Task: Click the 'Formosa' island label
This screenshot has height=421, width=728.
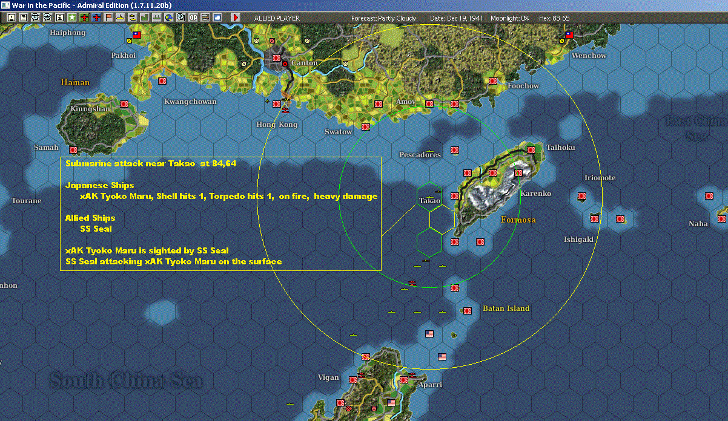Action: tap(518, 220)
